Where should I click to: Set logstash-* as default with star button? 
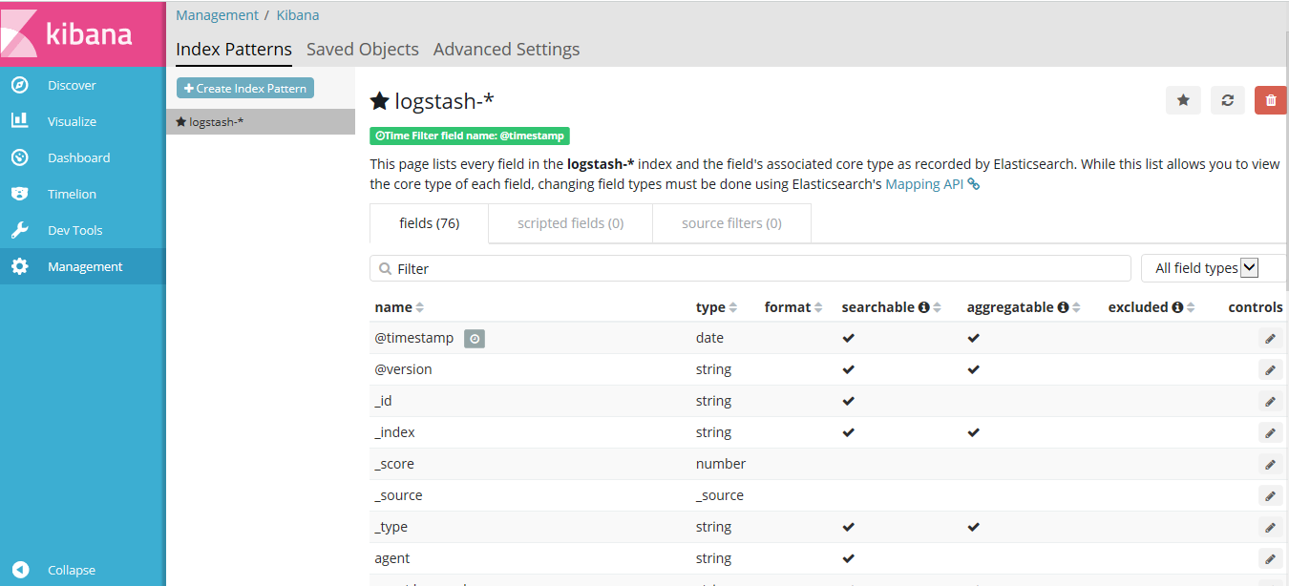[x=1183, y=100]
